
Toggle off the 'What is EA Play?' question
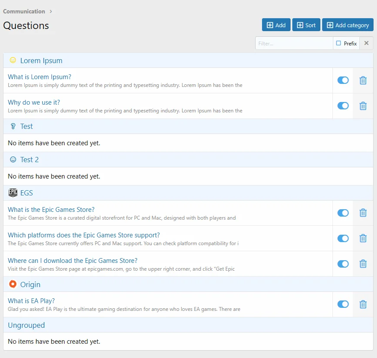343,304
